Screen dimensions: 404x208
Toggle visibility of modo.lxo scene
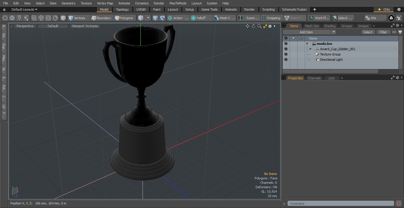click(286, 44)
